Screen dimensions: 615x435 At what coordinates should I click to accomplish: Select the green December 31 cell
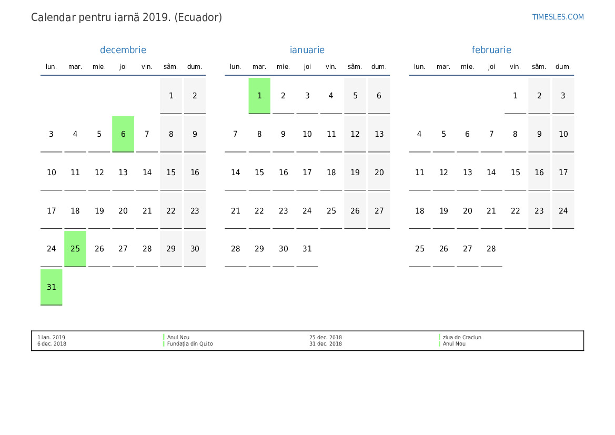(52, 287)
